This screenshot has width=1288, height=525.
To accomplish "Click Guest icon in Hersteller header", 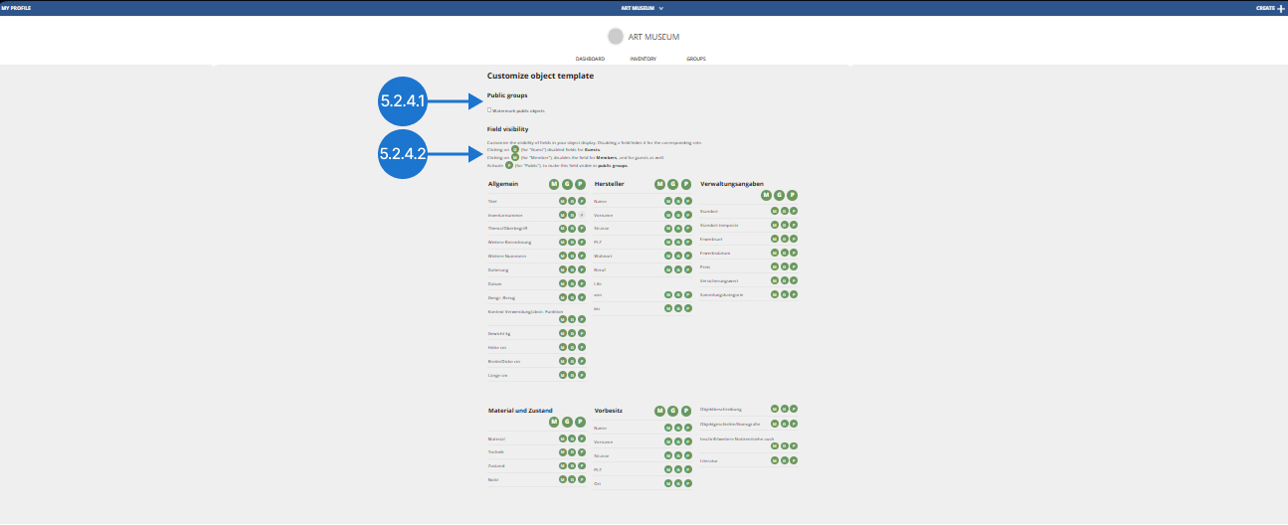I will (673, 184).
